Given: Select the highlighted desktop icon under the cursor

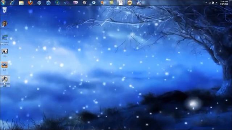Looking at the screenshot, I should pyautogui.click(x=5, y=81).
